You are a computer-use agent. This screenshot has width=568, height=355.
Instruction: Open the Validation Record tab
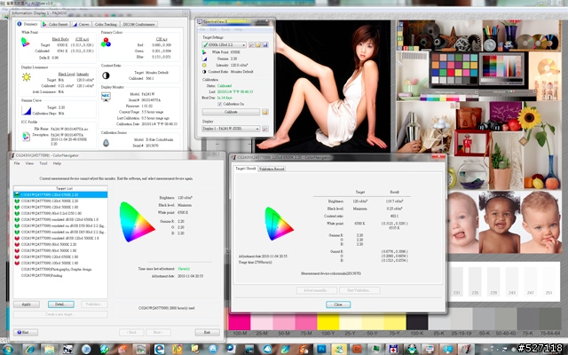pyautogui.click(x=272, y=169)
